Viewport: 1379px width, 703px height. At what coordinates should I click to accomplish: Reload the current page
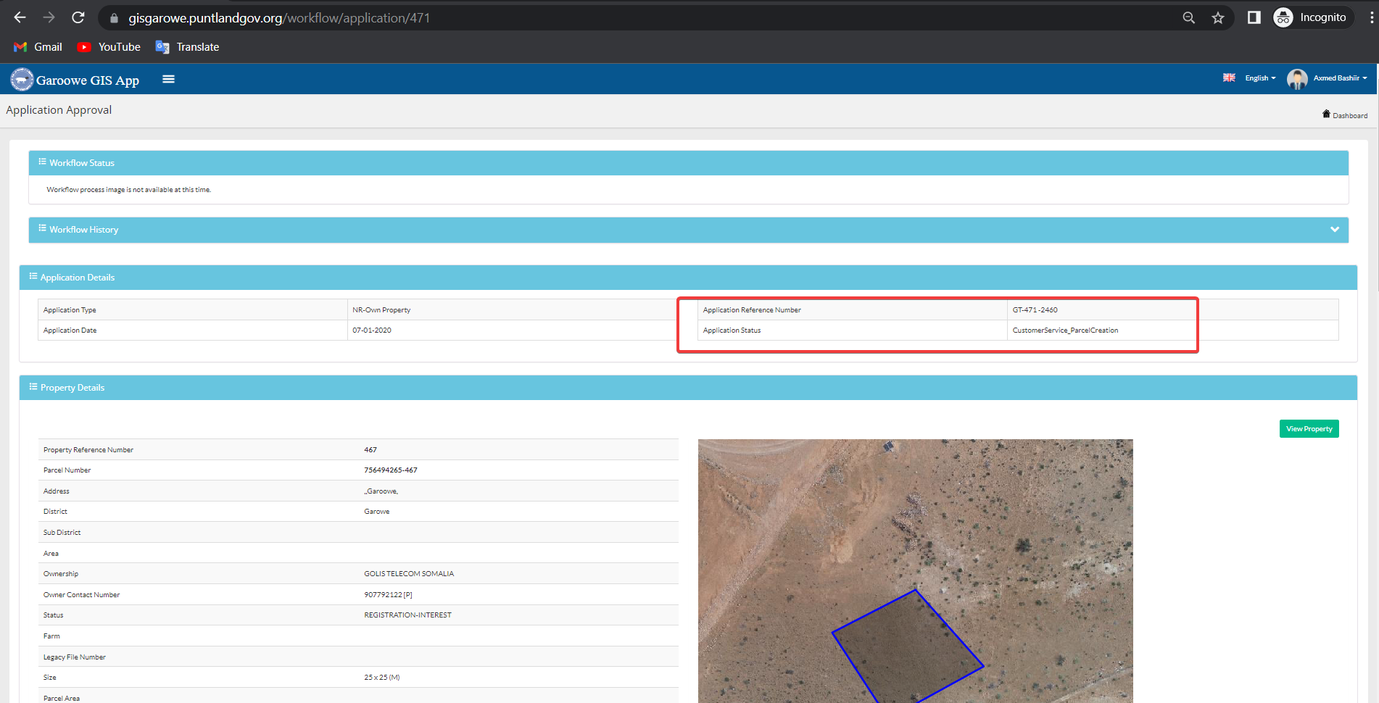click(78, 17)
